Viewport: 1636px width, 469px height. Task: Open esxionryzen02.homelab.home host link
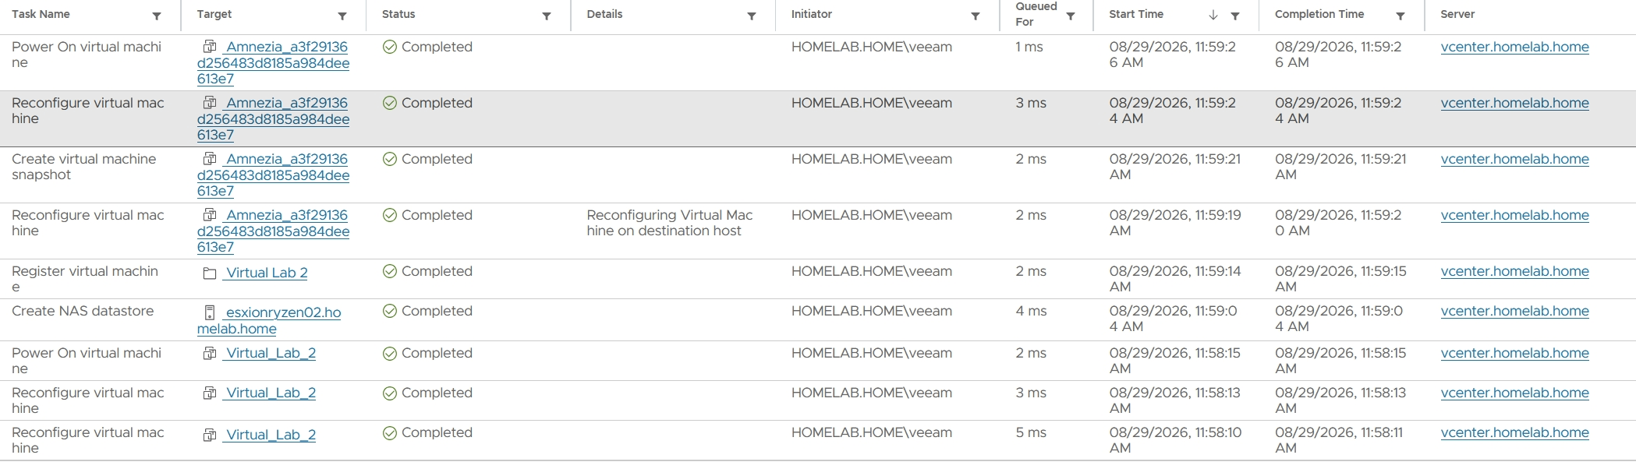click(x=269, y=320)
